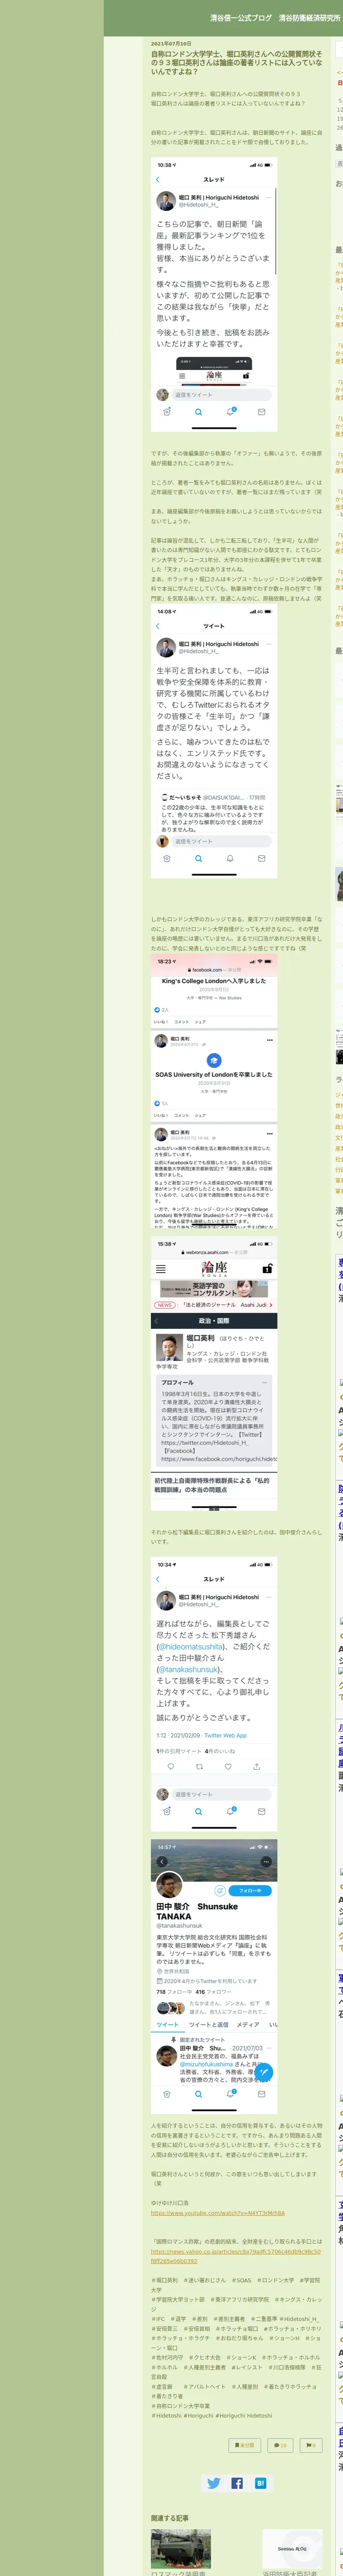Open the 未分類 category button

[x=245, y=2445]
